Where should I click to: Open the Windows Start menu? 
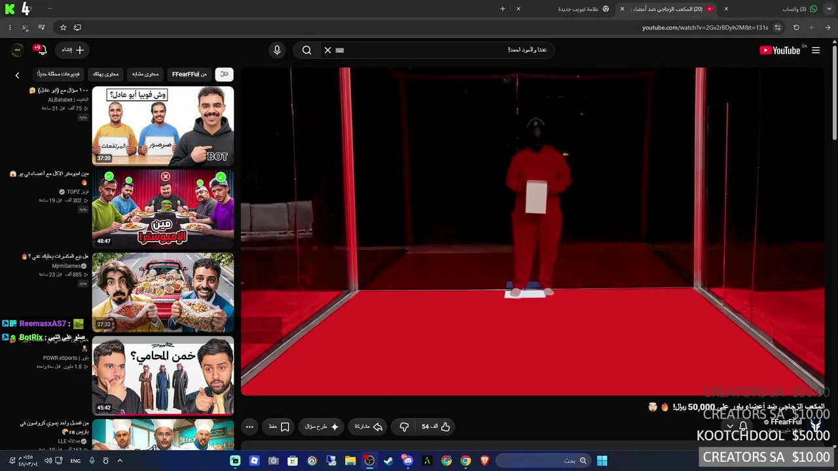click(602, 461)
